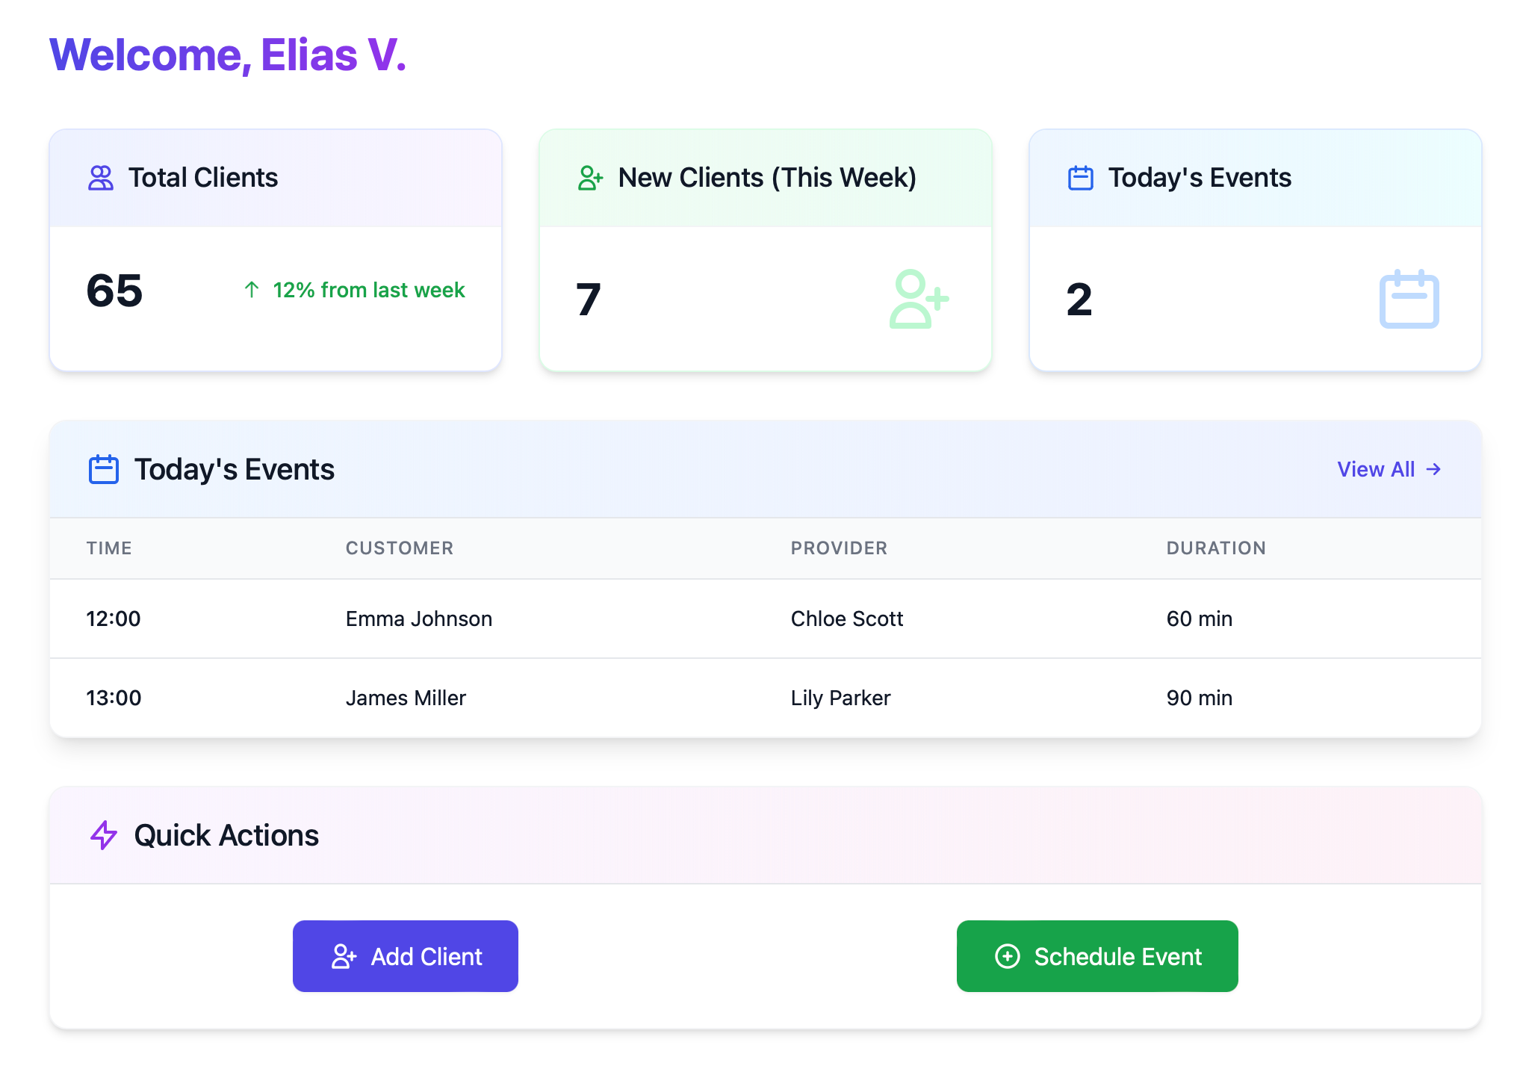The height and width of the screenshot is (1066, 1523).
Task: Click the person-plus icon inside the Add Client button
Action: coord(344,956)
